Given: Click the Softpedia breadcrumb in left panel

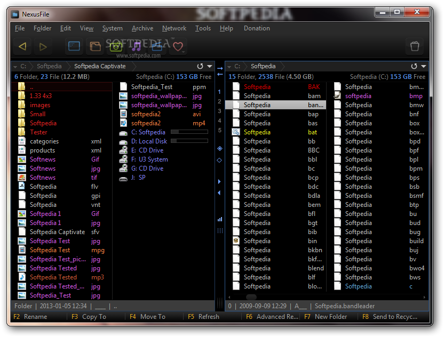Looking at the screenshot, I should [x=49, y=66].
